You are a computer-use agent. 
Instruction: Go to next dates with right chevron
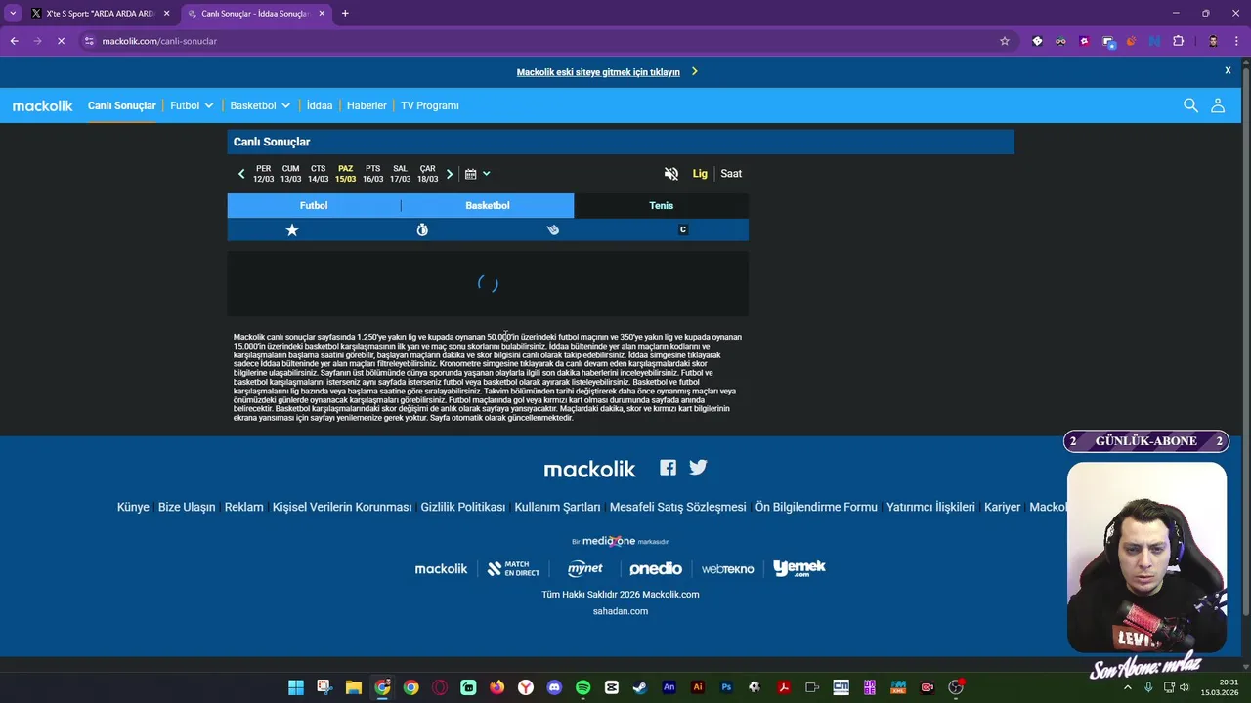coord(450,174)
